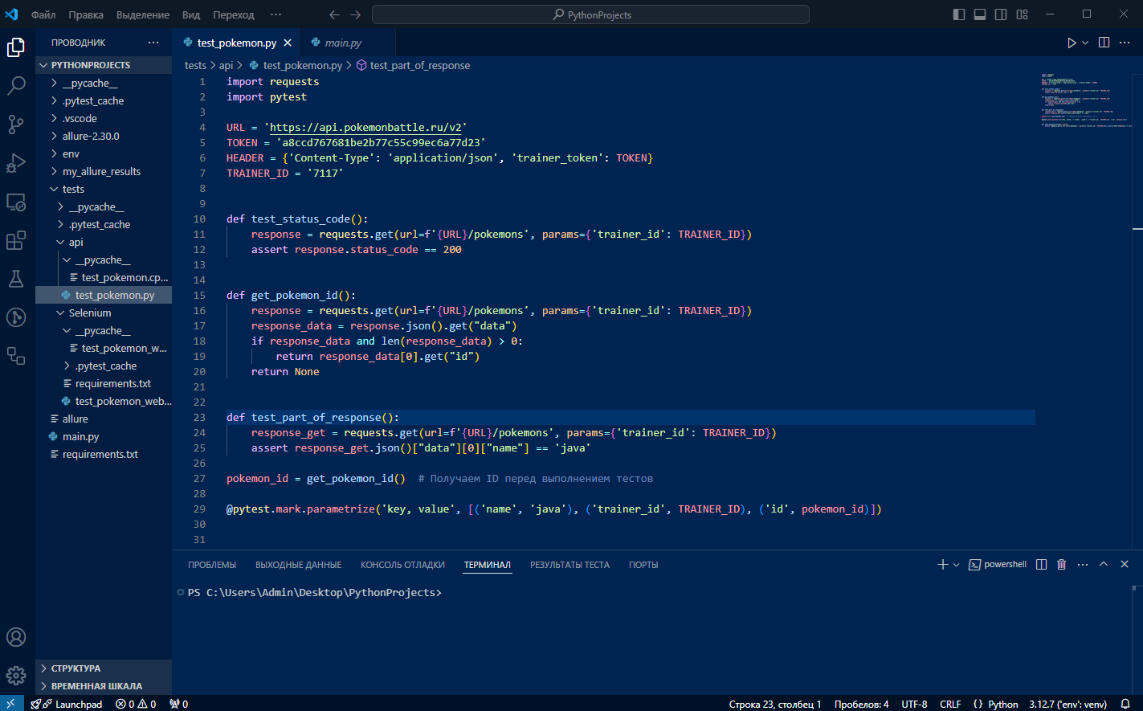Kill terminal with trash icon

click(1062, 565)
